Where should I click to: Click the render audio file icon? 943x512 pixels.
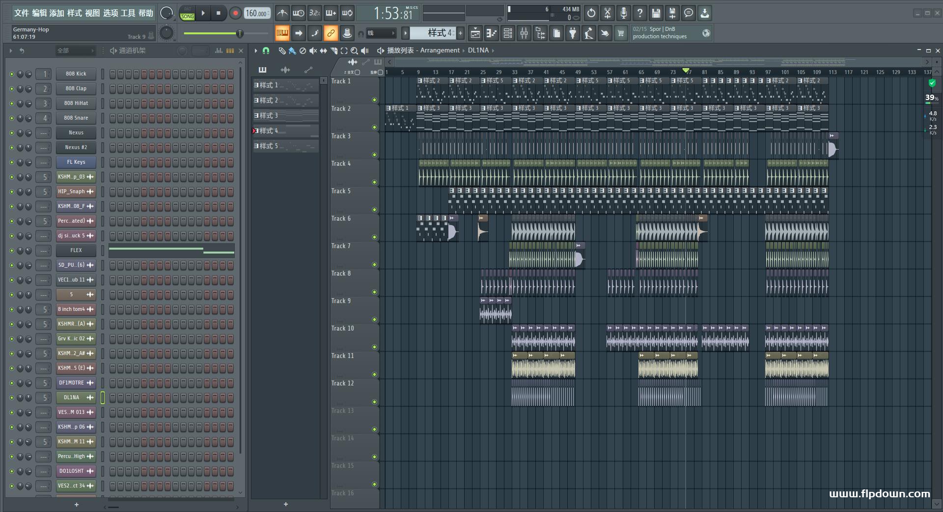(x=672, y=13)
